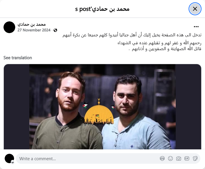The width and height of the screenshot is (205, 169).
Task: Click your own avatar beside comment box
Action: [9, 158]
